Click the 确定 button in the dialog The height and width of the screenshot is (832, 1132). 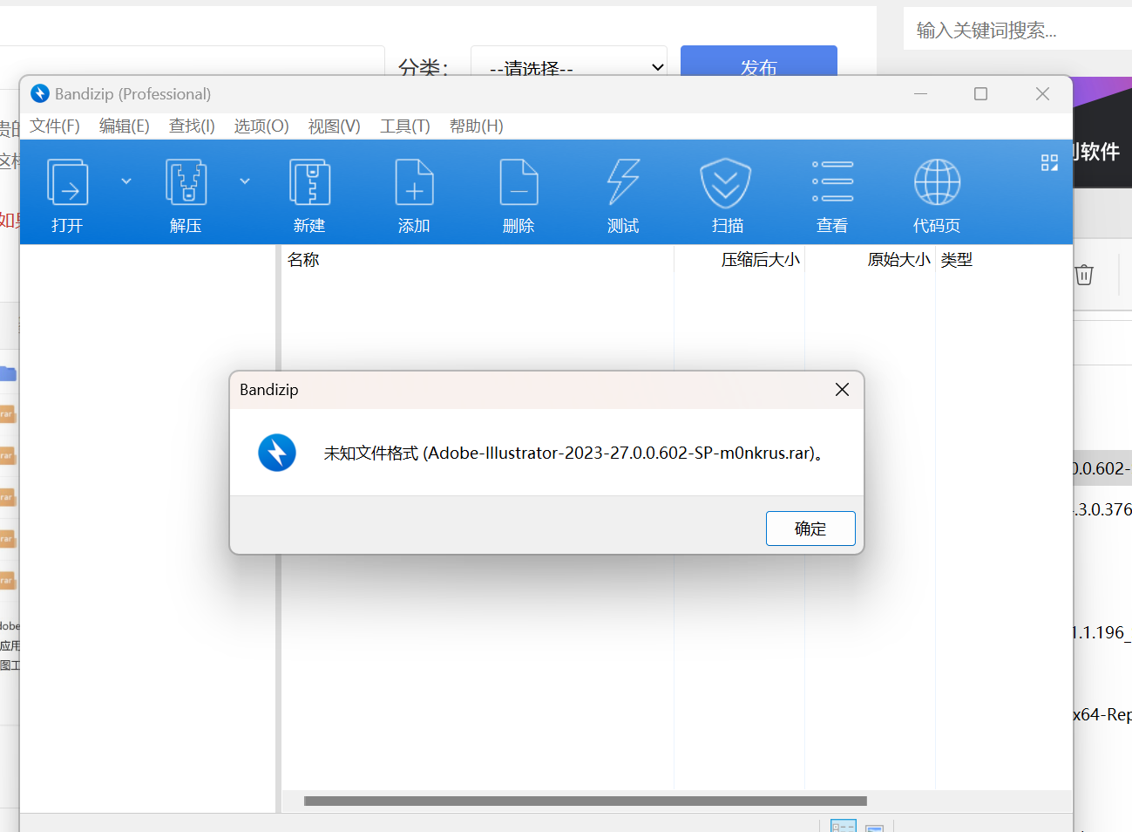pyautogui.click(x=810, y=529)
